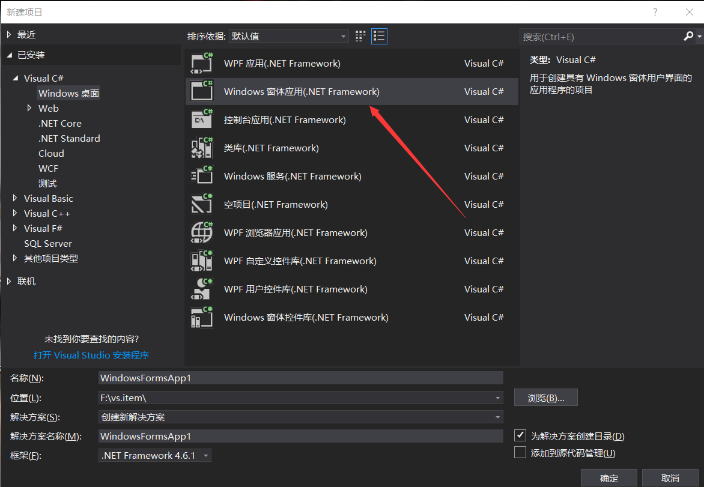
Task: Open the 位置 path dropdown arrow
Action: (497, 398)
